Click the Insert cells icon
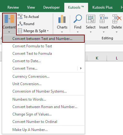123x135 pixels. pos(104,19)
